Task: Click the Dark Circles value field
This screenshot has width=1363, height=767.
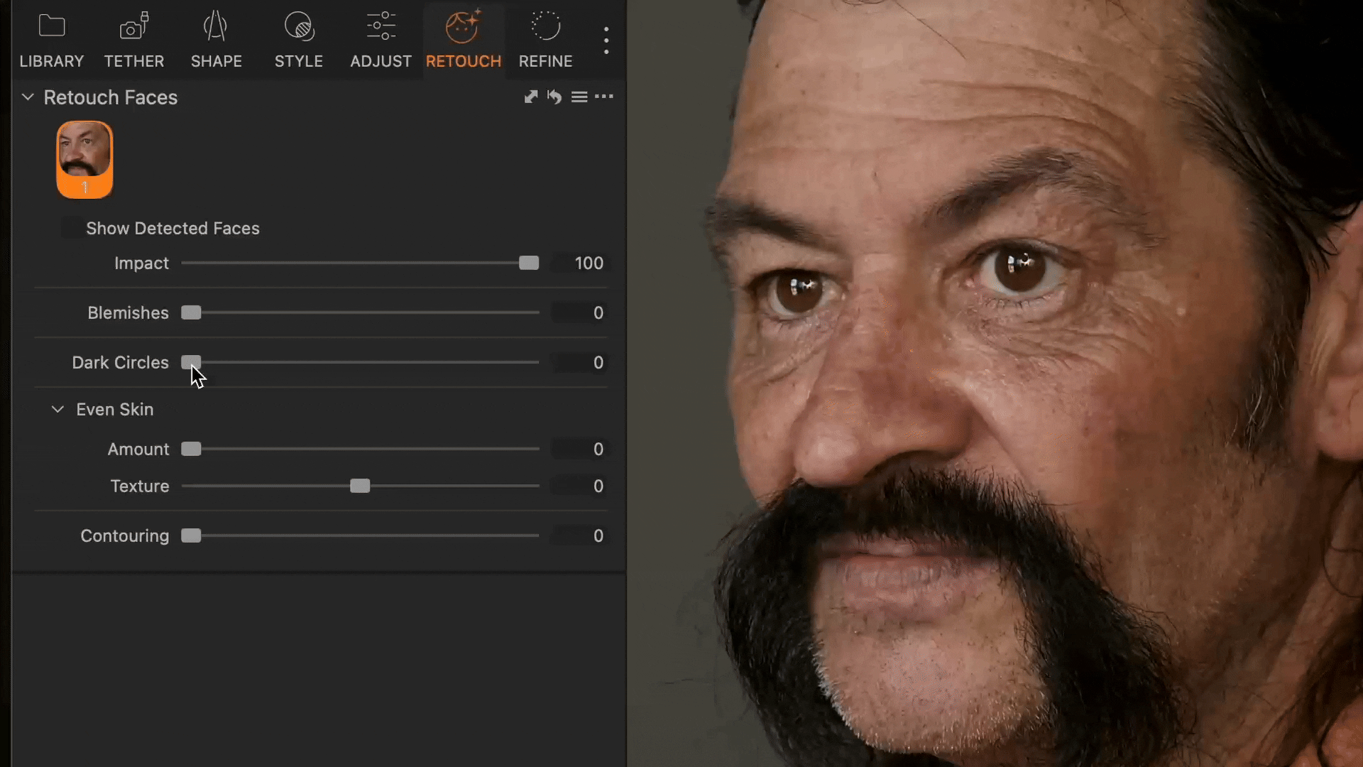Action: (x=581, y=362)
